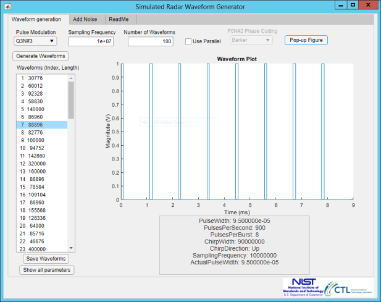Image resolution: width=381 pixels, height=302 pixels.
Task: Select waveform 1 with length 30776
Action: tap(42, 78)
